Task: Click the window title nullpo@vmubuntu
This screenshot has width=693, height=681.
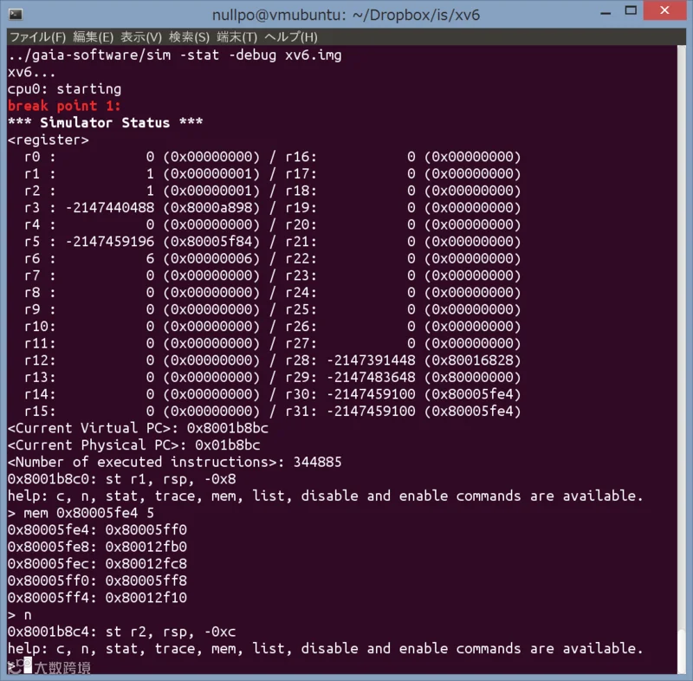Action: tap(346, 15)
